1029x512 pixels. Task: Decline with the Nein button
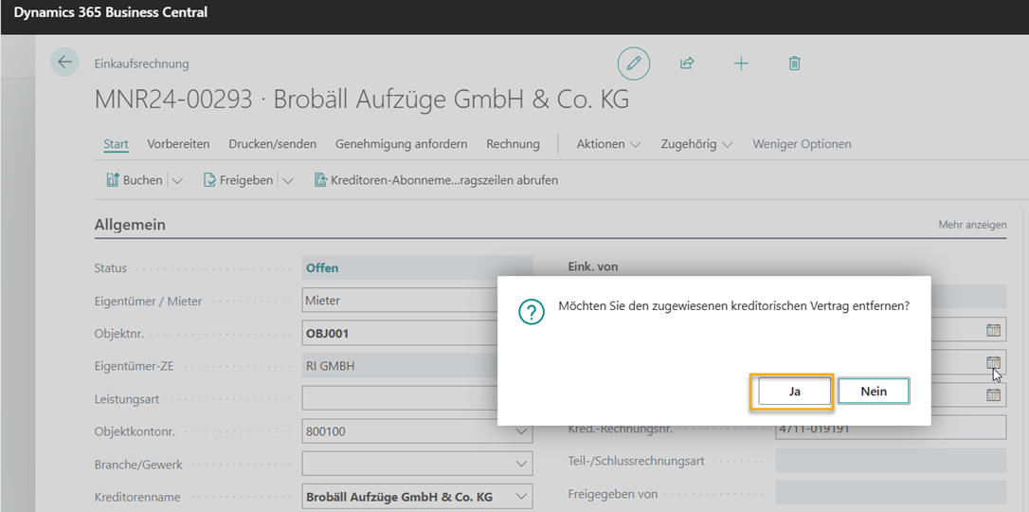(874, 392)
